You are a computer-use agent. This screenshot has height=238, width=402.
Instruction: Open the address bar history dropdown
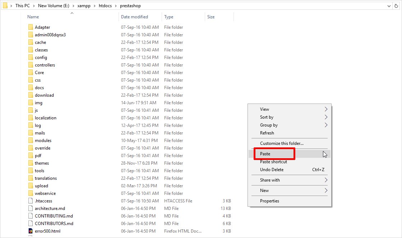[389, 6]
